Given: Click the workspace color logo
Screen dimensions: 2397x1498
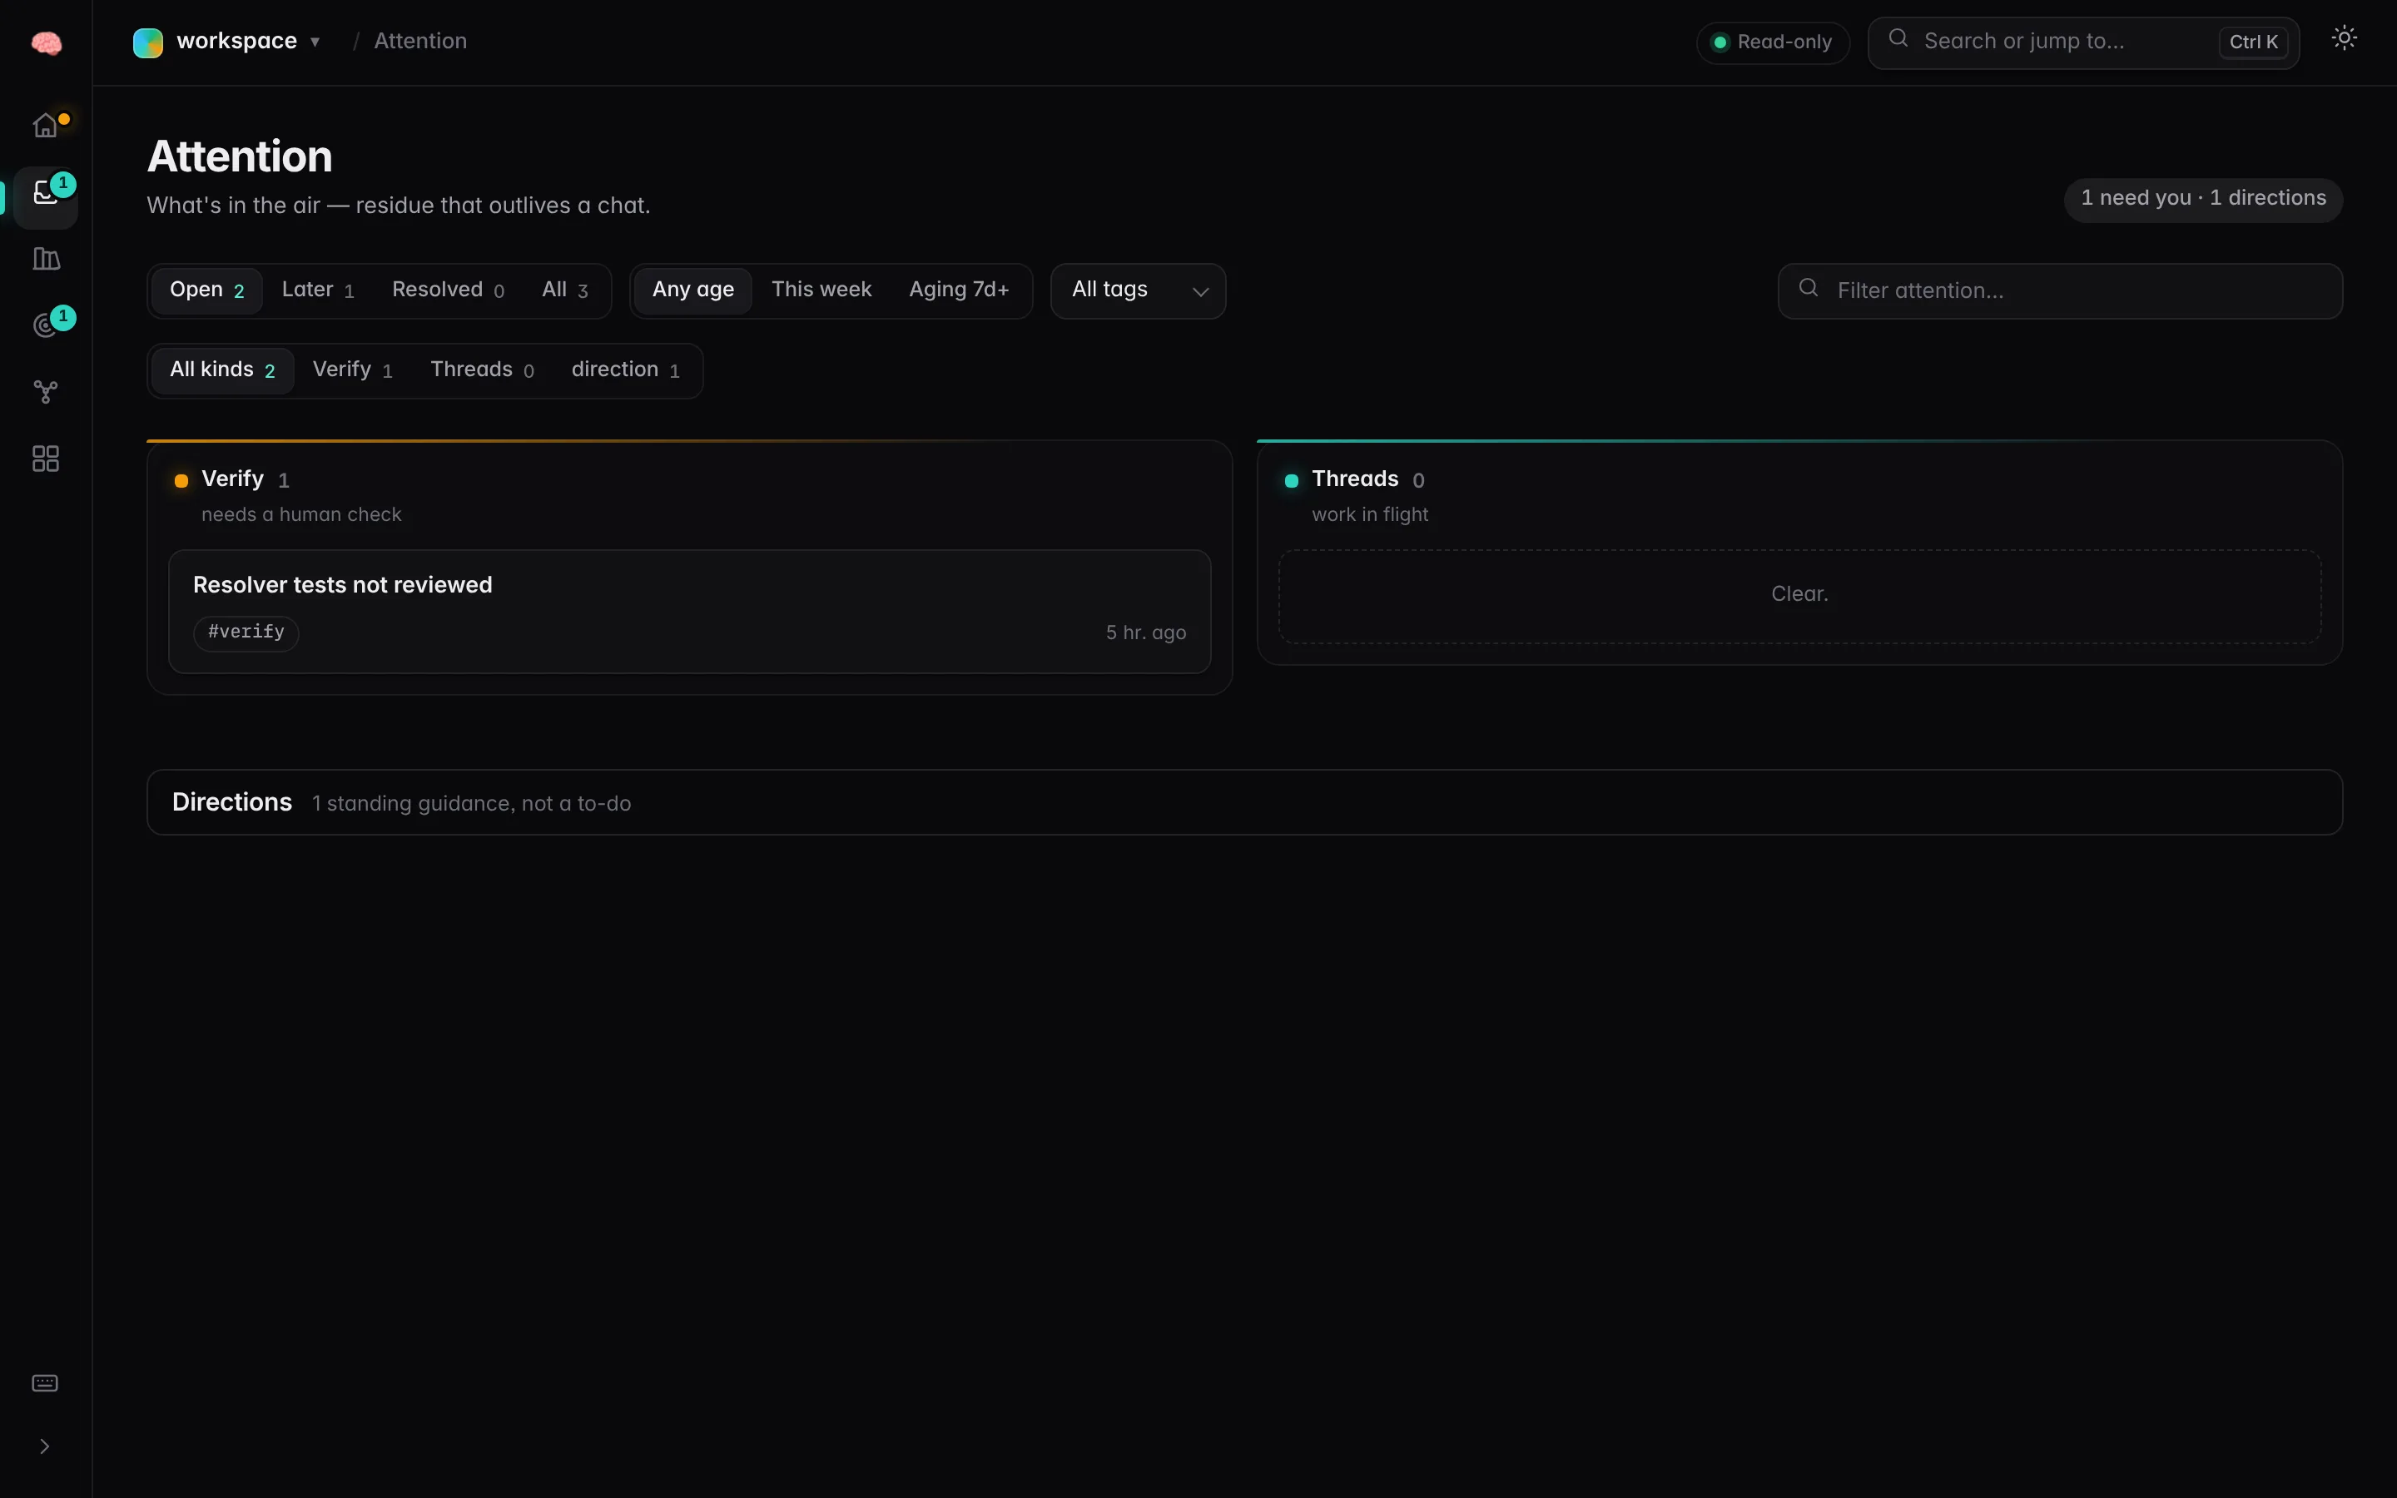Looking at the screenshot, I should [x=147, y=42].
